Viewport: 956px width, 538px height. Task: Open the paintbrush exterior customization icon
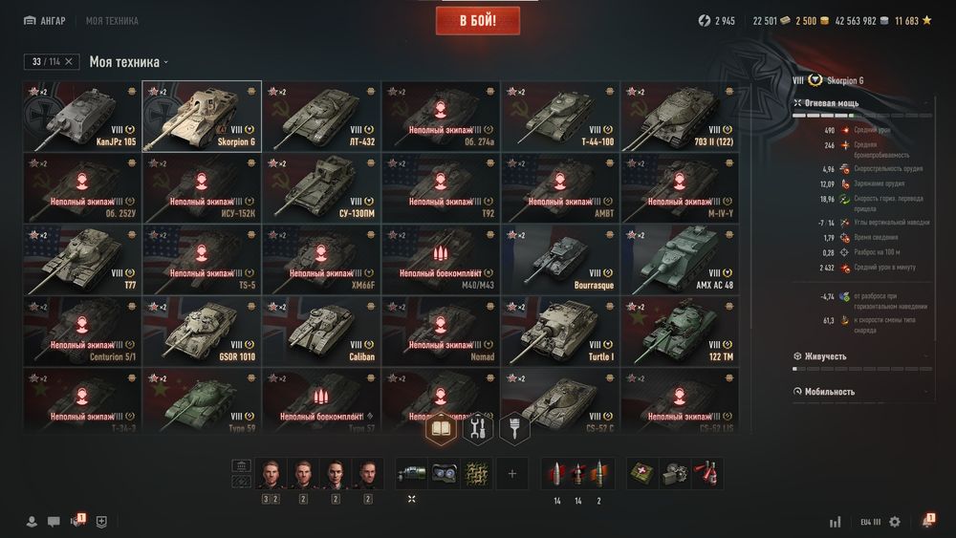tap(514, 428)
